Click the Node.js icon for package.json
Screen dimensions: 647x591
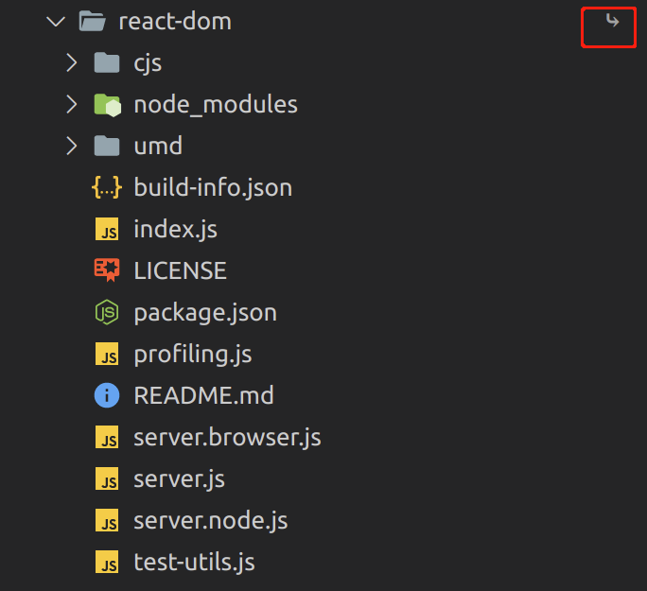click(107, 312)
